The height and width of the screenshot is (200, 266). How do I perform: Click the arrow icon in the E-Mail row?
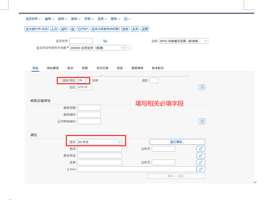tap(201, 169)
